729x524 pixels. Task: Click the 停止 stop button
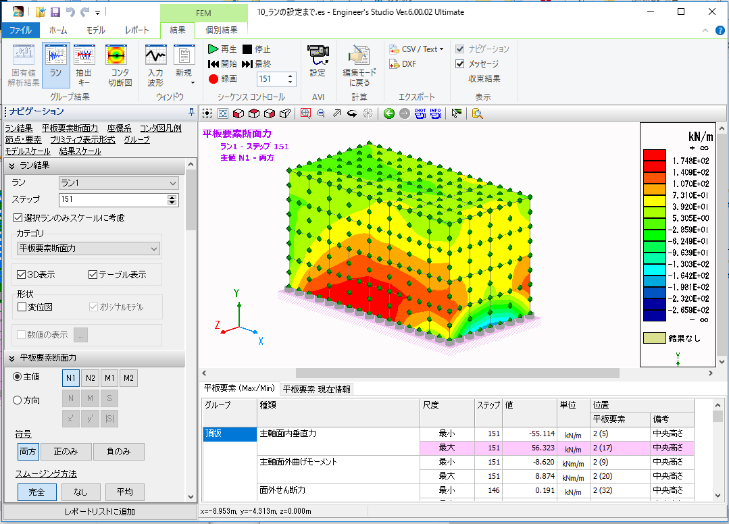pos(256,49)
